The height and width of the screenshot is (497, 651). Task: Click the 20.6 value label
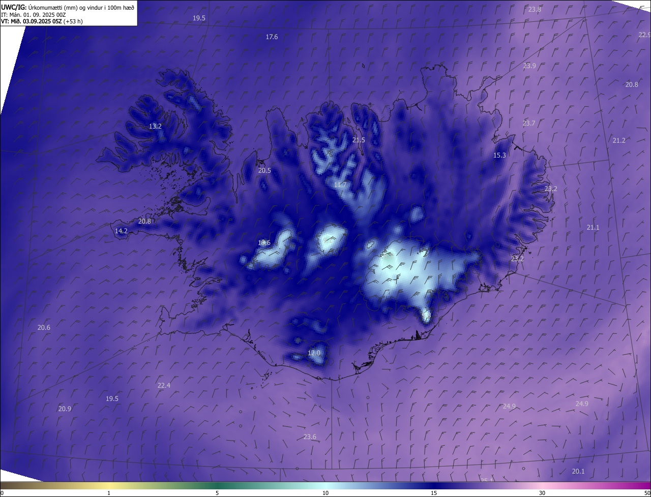[x=44, y=328]
